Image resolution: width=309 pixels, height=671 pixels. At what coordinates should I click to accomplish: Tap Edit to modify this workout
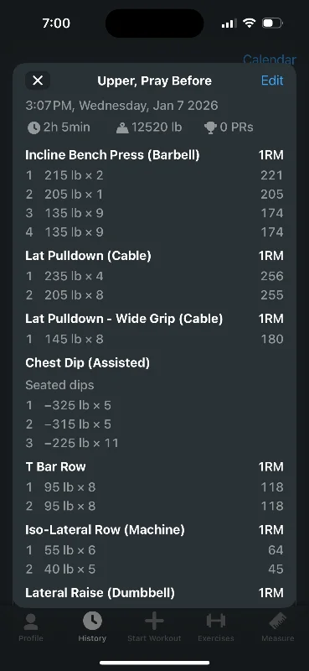[272, 81]
